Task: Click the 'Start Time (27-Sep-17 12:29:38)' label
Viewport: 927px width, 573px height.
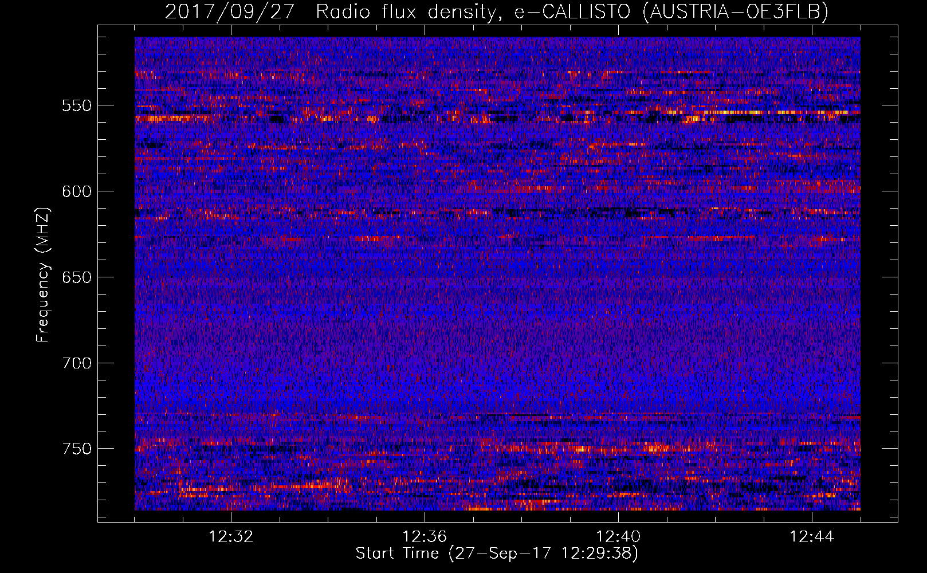Action: [497, 554]
